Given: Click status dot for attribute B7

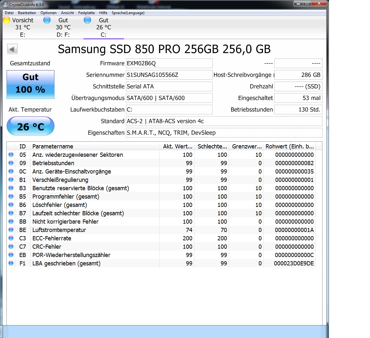Looking at the screenshot, I should click(x=11, y=213).
